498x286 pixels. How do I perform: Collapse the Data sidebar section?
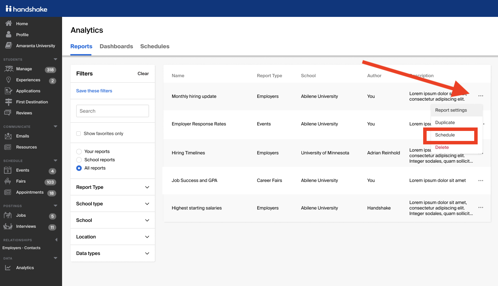pyautogui.click(x=56, y=258)
